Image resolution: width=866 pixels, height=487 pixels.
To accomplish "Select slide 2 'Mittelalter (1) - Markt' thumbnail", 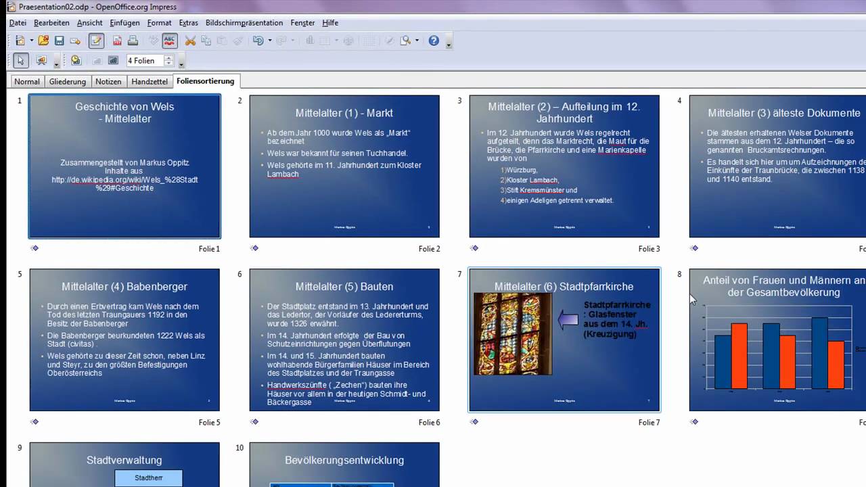I will [344, 166].
